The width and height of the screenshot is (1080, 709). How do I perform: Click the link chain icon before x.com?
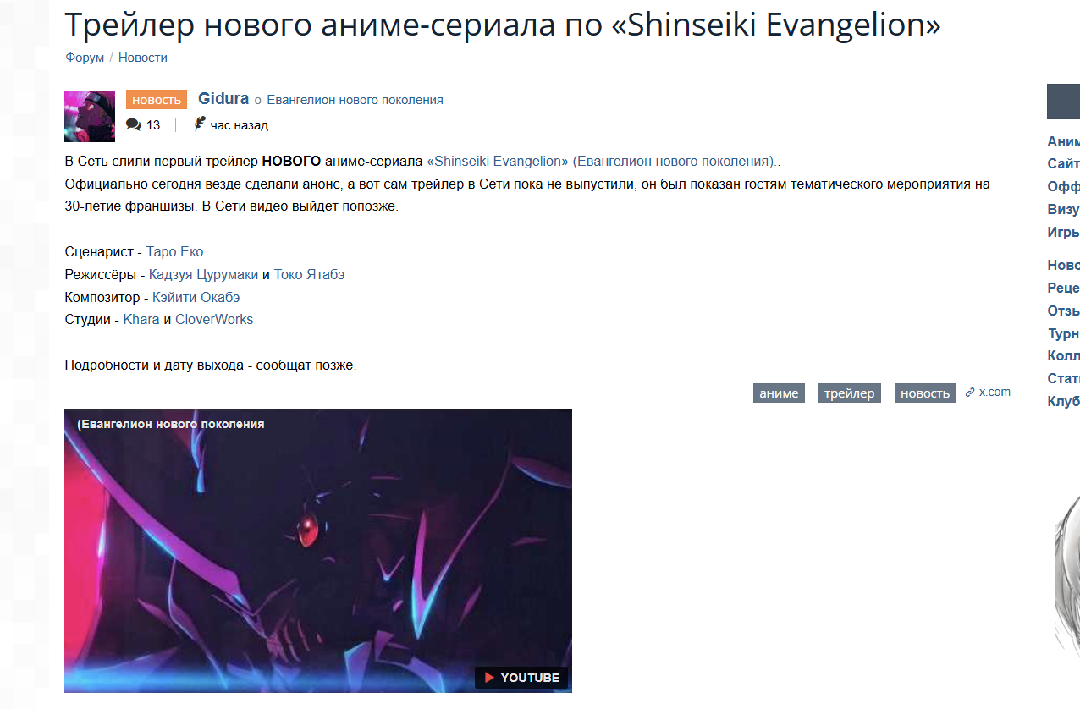pos(970,393)
